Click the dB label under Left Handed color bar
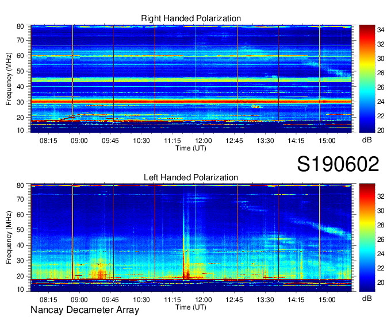 pos(367,299)
